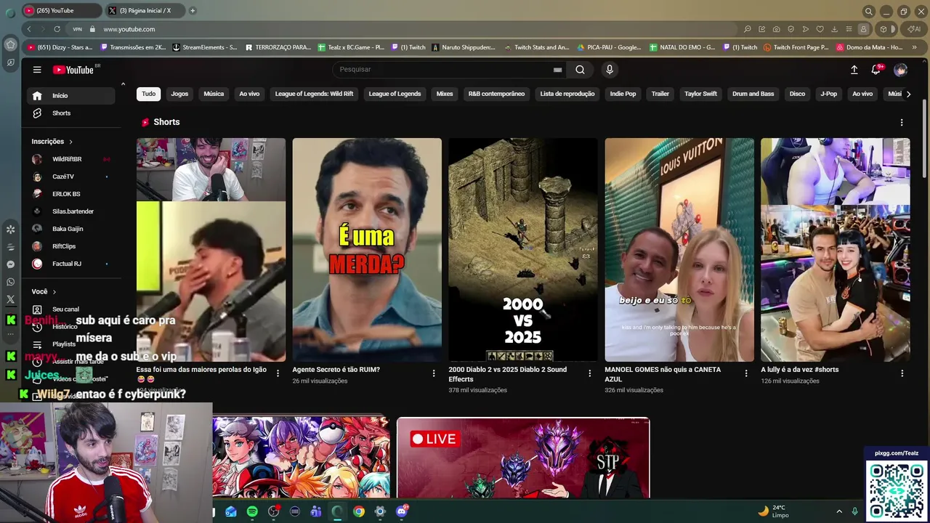Click the search magnifier button
The width and height of the screenshot is (930, 523).
580,70
